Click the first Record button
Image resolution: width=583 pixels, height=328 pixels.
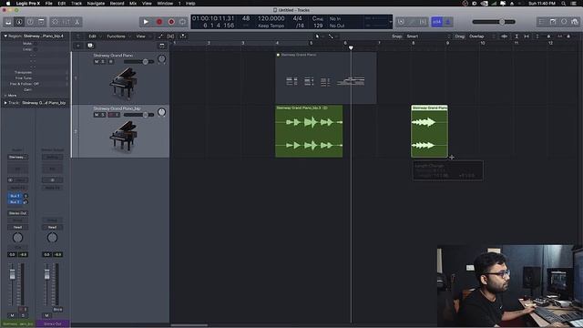[159, 22]
